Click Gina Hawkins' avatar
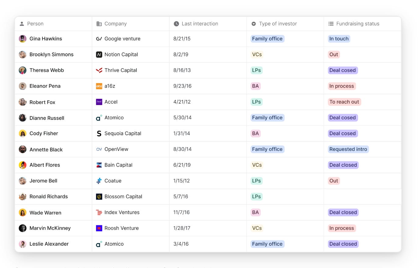The image size is (419, 268). click(23, 39)
